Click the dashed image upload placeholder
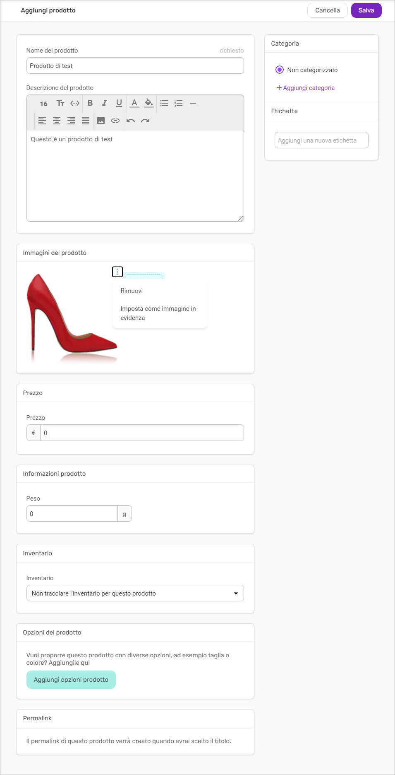 145,276
